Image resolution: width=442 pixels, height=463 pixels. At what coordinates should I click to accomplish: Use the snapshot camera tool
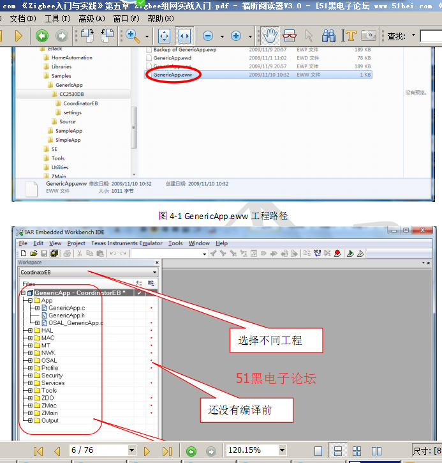coord(369,36)
